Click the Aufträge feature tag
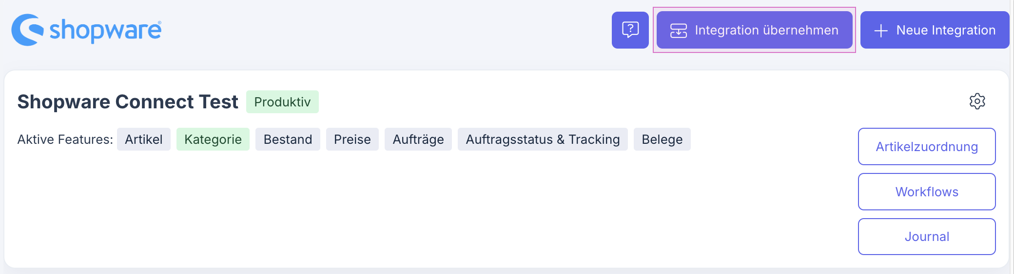 [x=418, y=139]
